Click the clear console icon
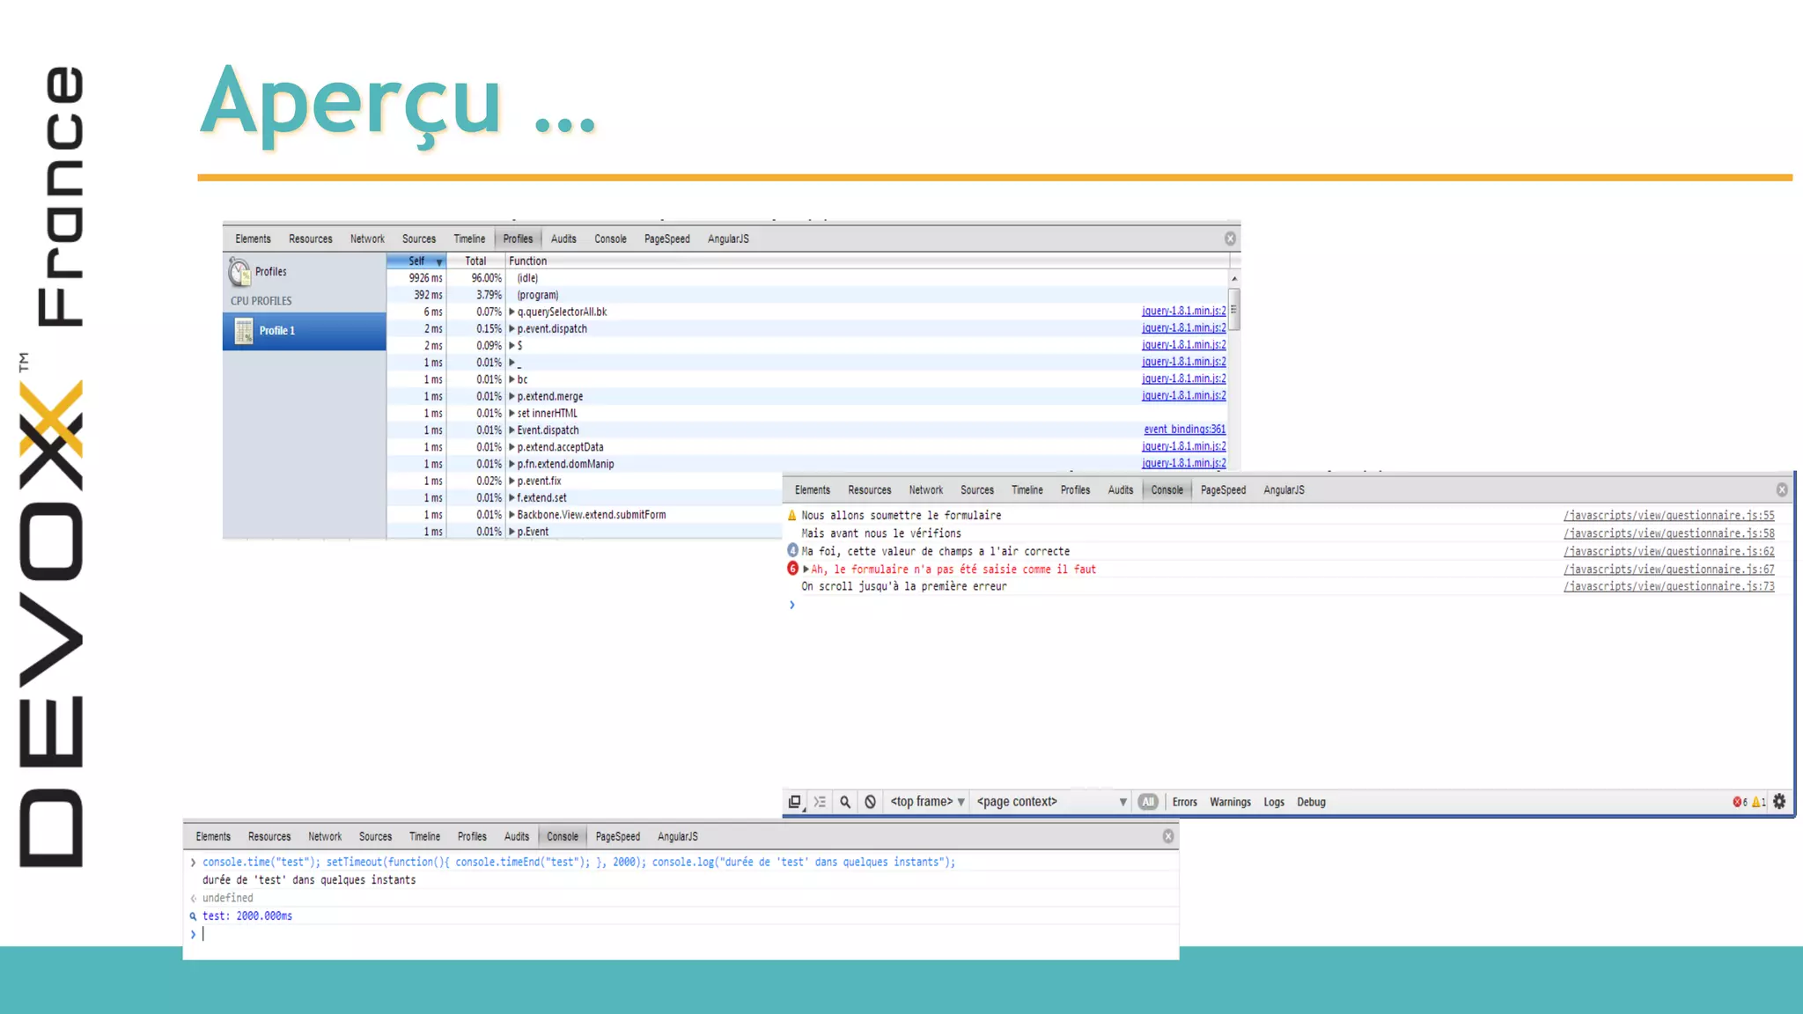Image resolution: width=1803 pixels, height=1014 pixels. click(870, 802)
